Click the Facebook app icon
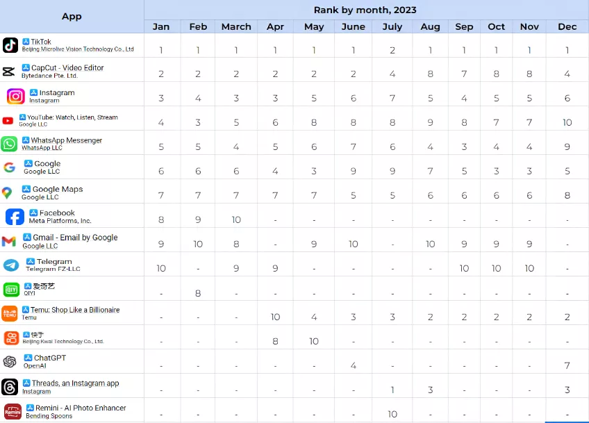This screenshot has height=423, width=589. pyautogui.click(x=15, y=217)
